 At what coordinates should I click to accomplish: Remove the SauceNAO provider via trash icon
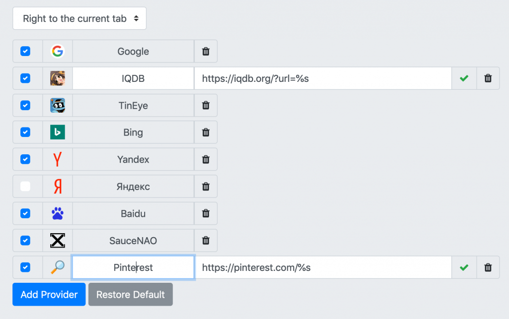(206, 240)
